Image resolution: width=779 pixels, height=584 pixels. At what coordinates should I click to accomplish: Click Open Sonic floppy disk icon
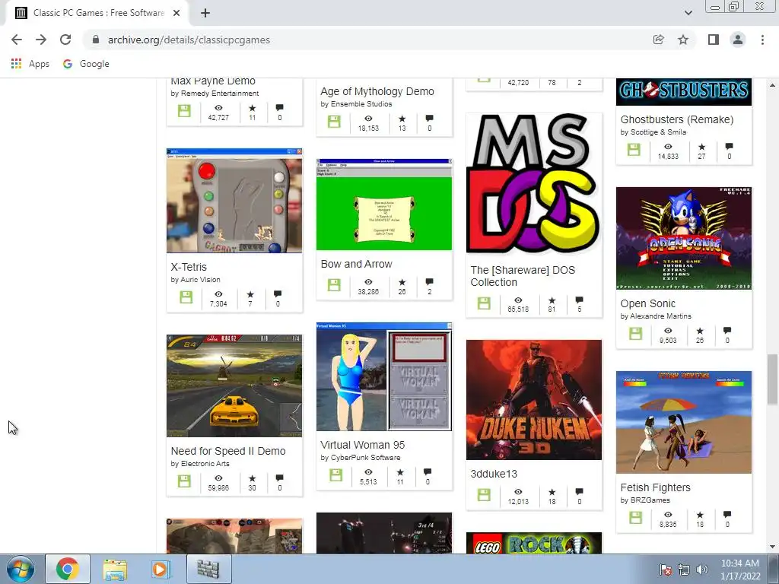pyautogui.click(x=635, y=333)
